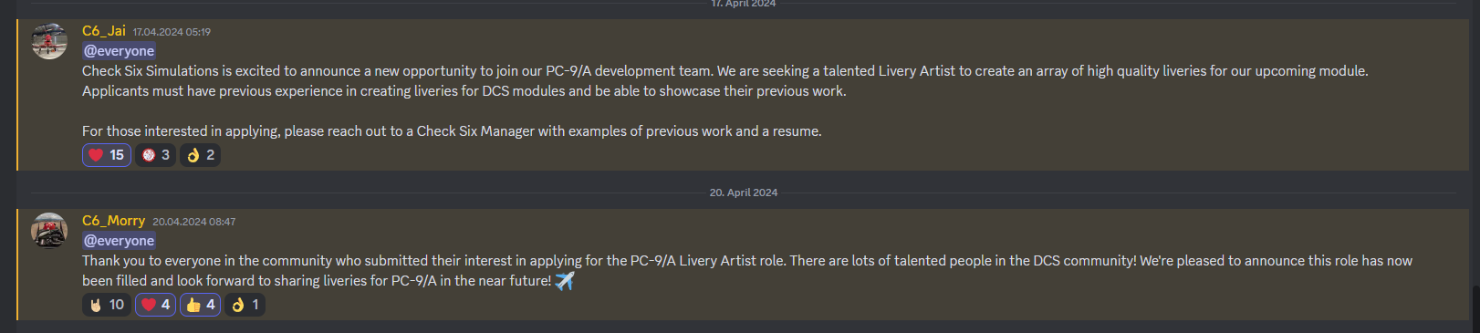Add to the custom red-white emoji reaction showing 3

[x=156, y=155]
